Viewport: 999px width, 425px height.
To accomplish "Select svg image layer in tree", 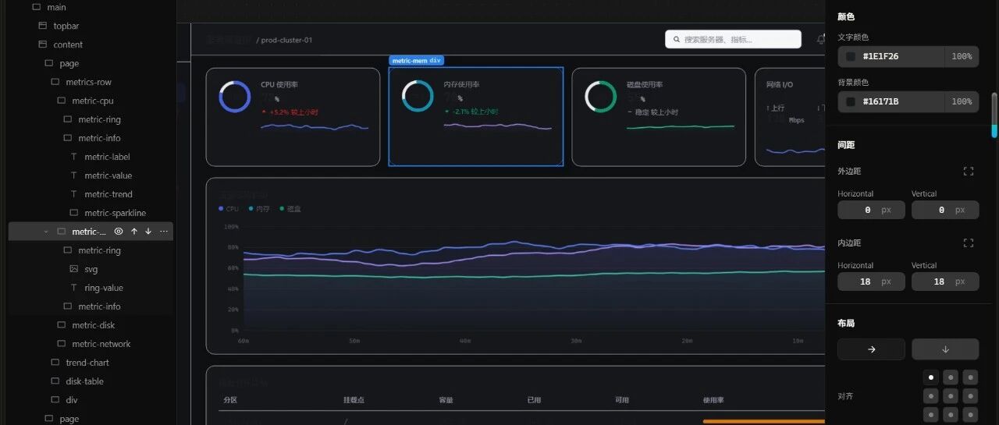I will click(91, 269).
